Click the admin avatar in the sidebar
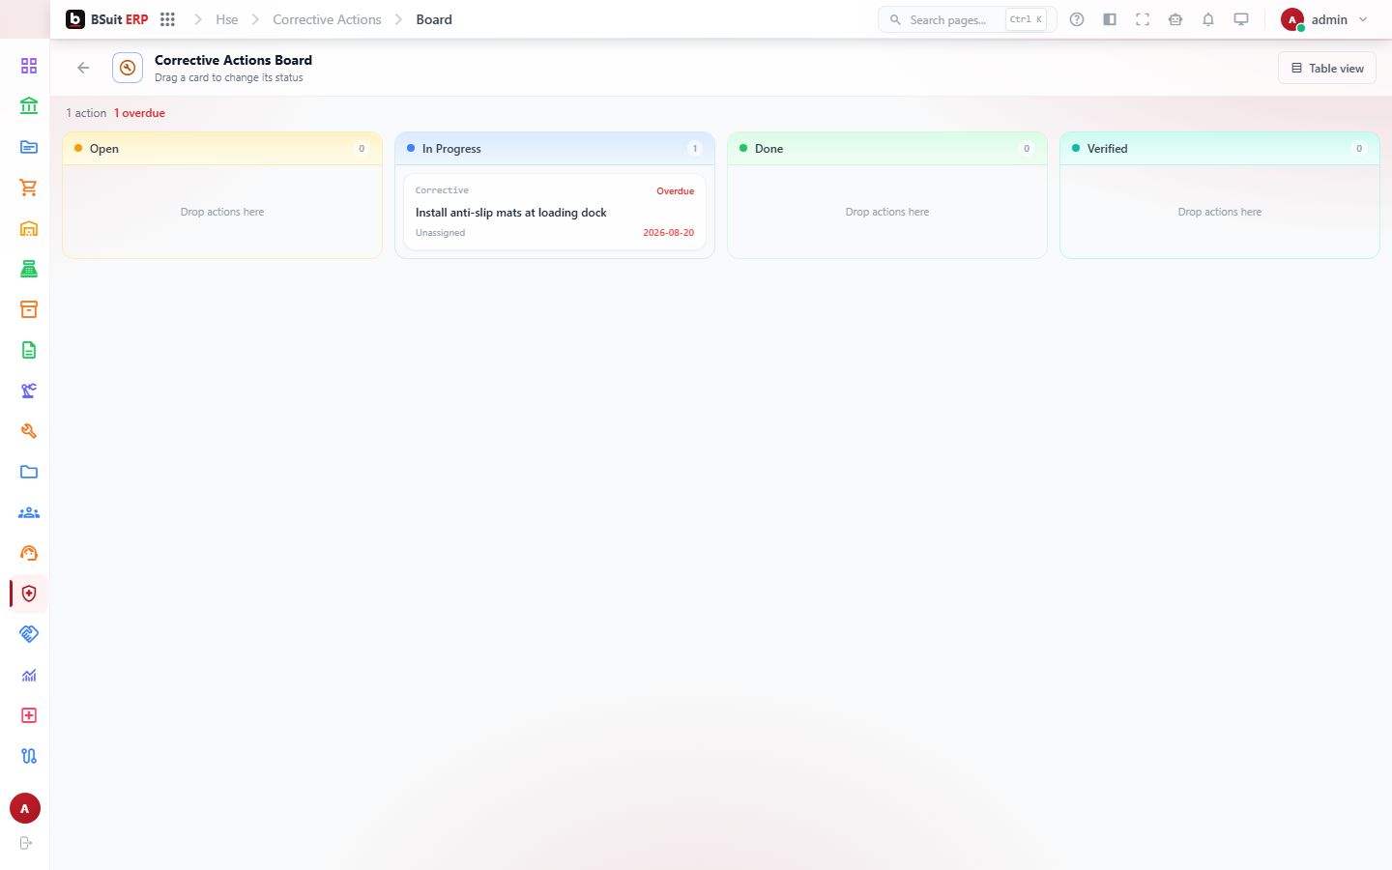The image size is (1392, 870). pyautogui.click(x=25, y=808)
